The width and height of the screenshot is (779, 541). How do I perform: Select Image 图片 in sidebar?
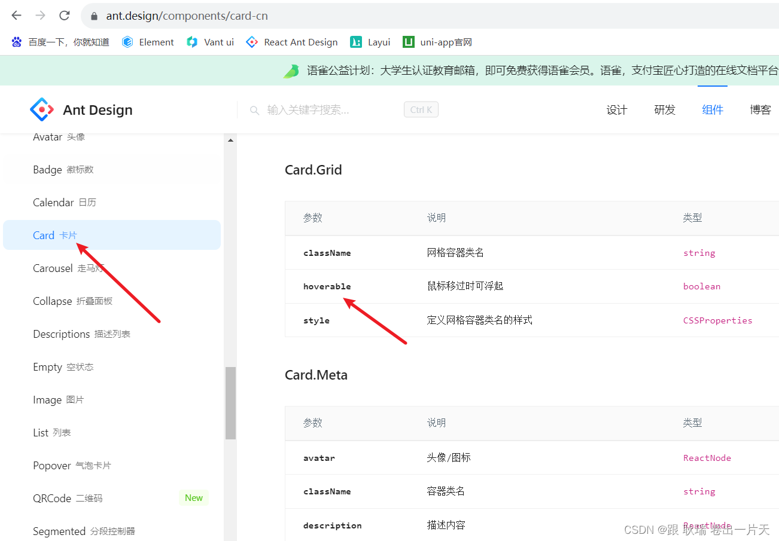click(x=112, y=400)
